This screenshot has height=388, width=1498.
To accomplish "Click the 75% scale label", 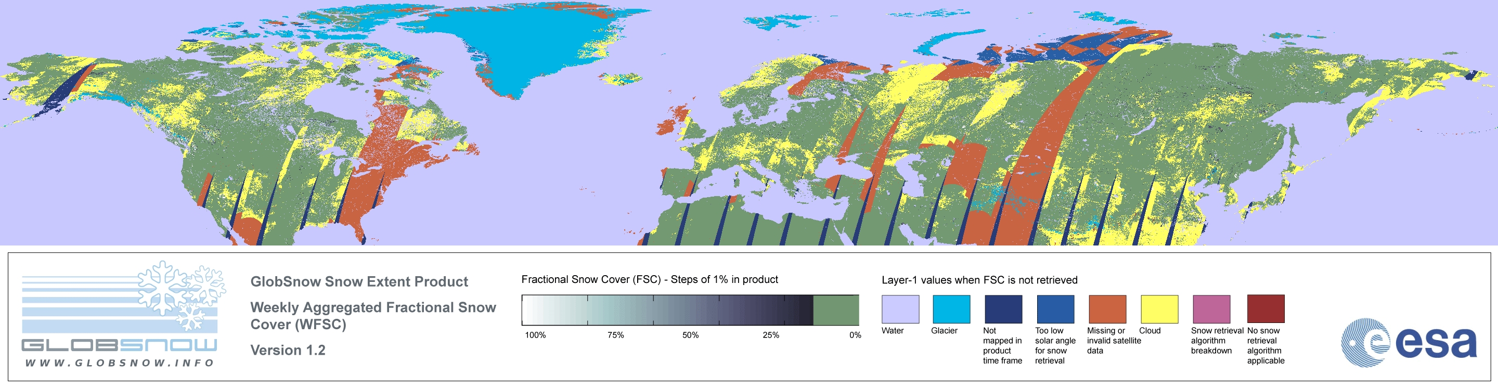I will [615, 335].
